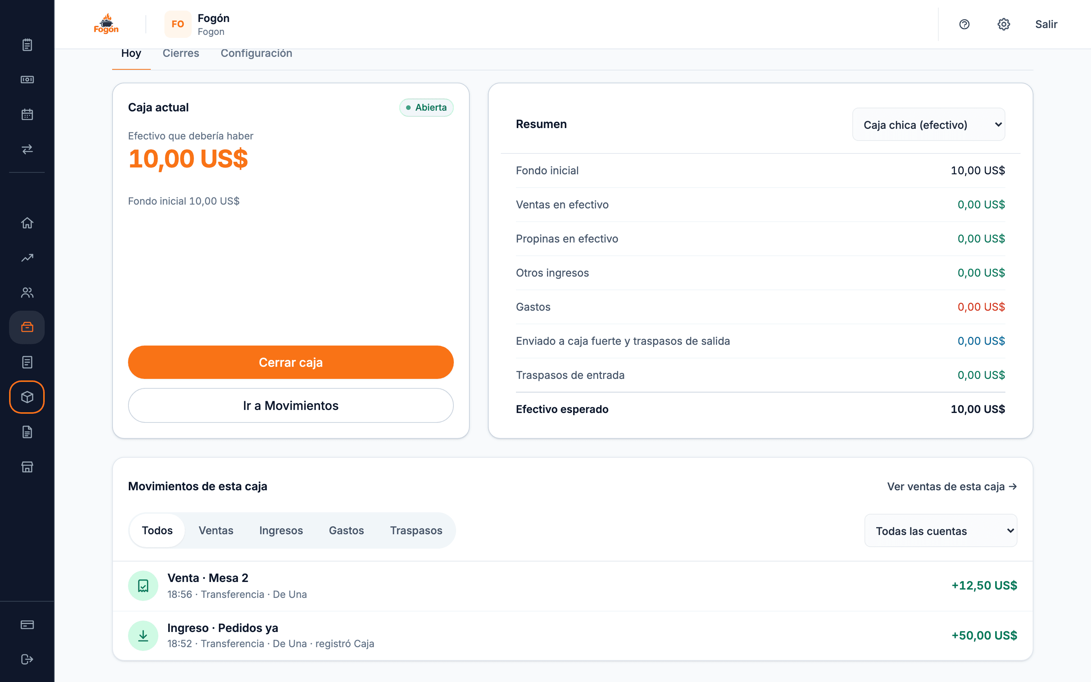Filter movements by Gastos
Viewport: 1091px width, 682px height.
click(x=346, y=530)
